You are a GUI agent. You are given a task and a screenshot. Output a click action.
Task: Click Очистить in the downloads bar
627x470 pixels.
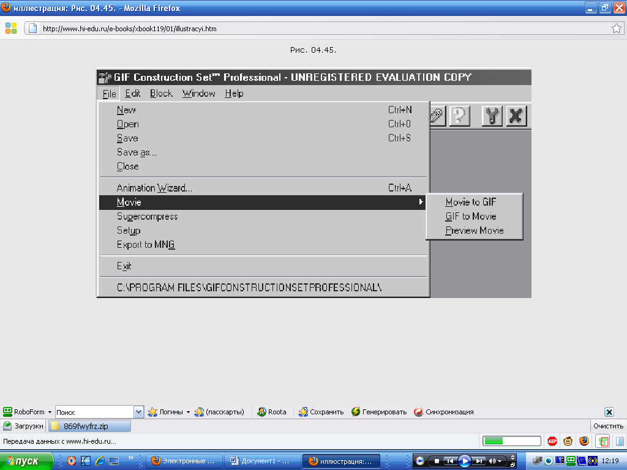(x=608, y=426)
